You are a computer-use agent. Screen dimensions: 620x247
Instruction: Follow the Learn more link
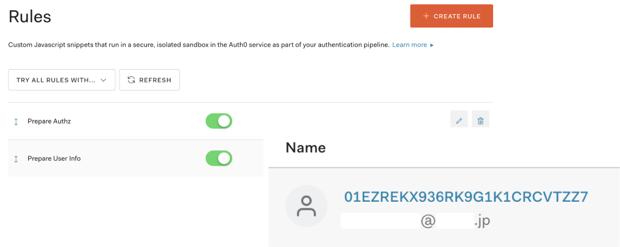410,45
